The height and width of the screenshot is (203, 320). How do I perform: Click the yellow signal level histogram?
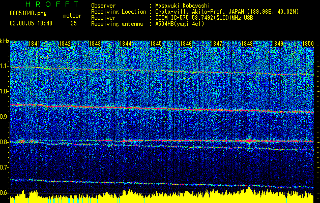tap(153, 198)
